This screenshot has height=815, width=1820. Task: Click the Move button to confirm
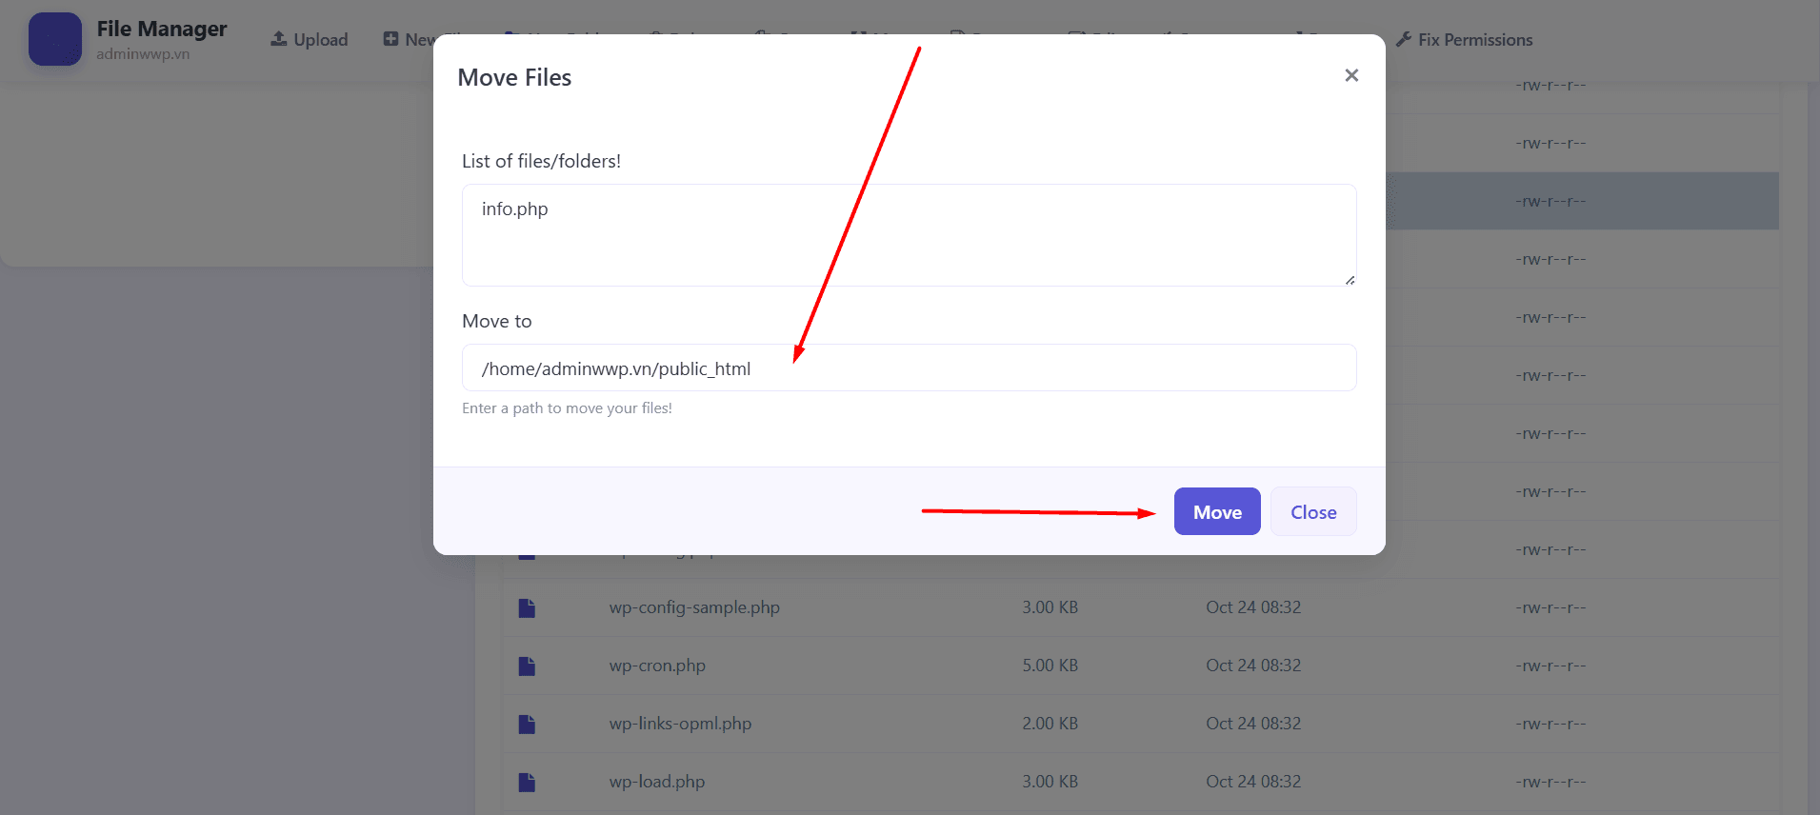[1216, 512]
